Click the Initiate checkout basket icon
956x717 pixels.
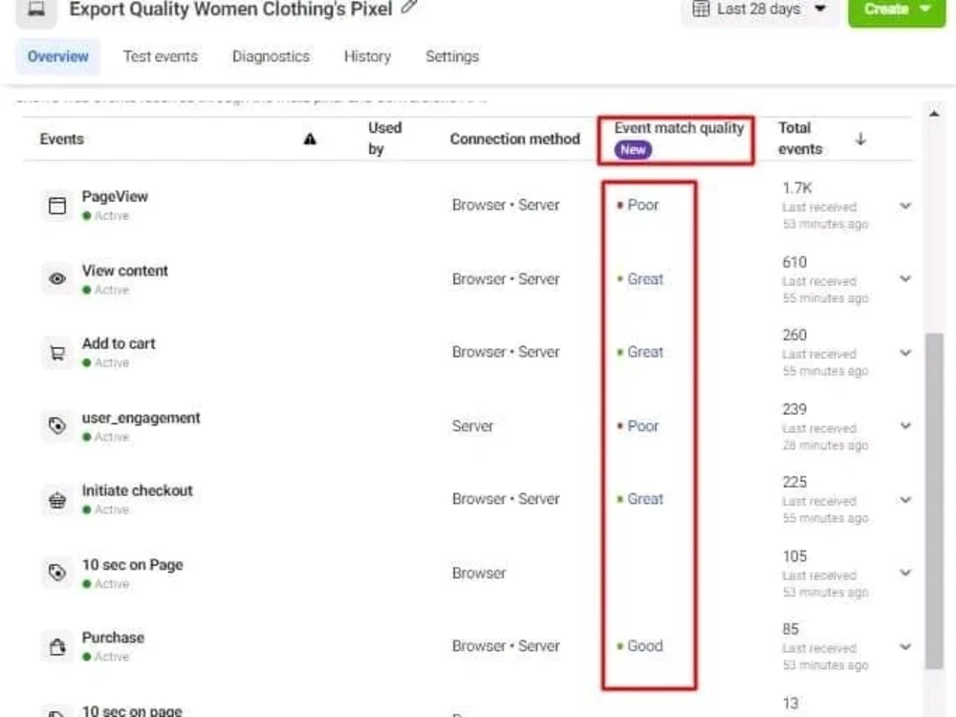[57, 500]
